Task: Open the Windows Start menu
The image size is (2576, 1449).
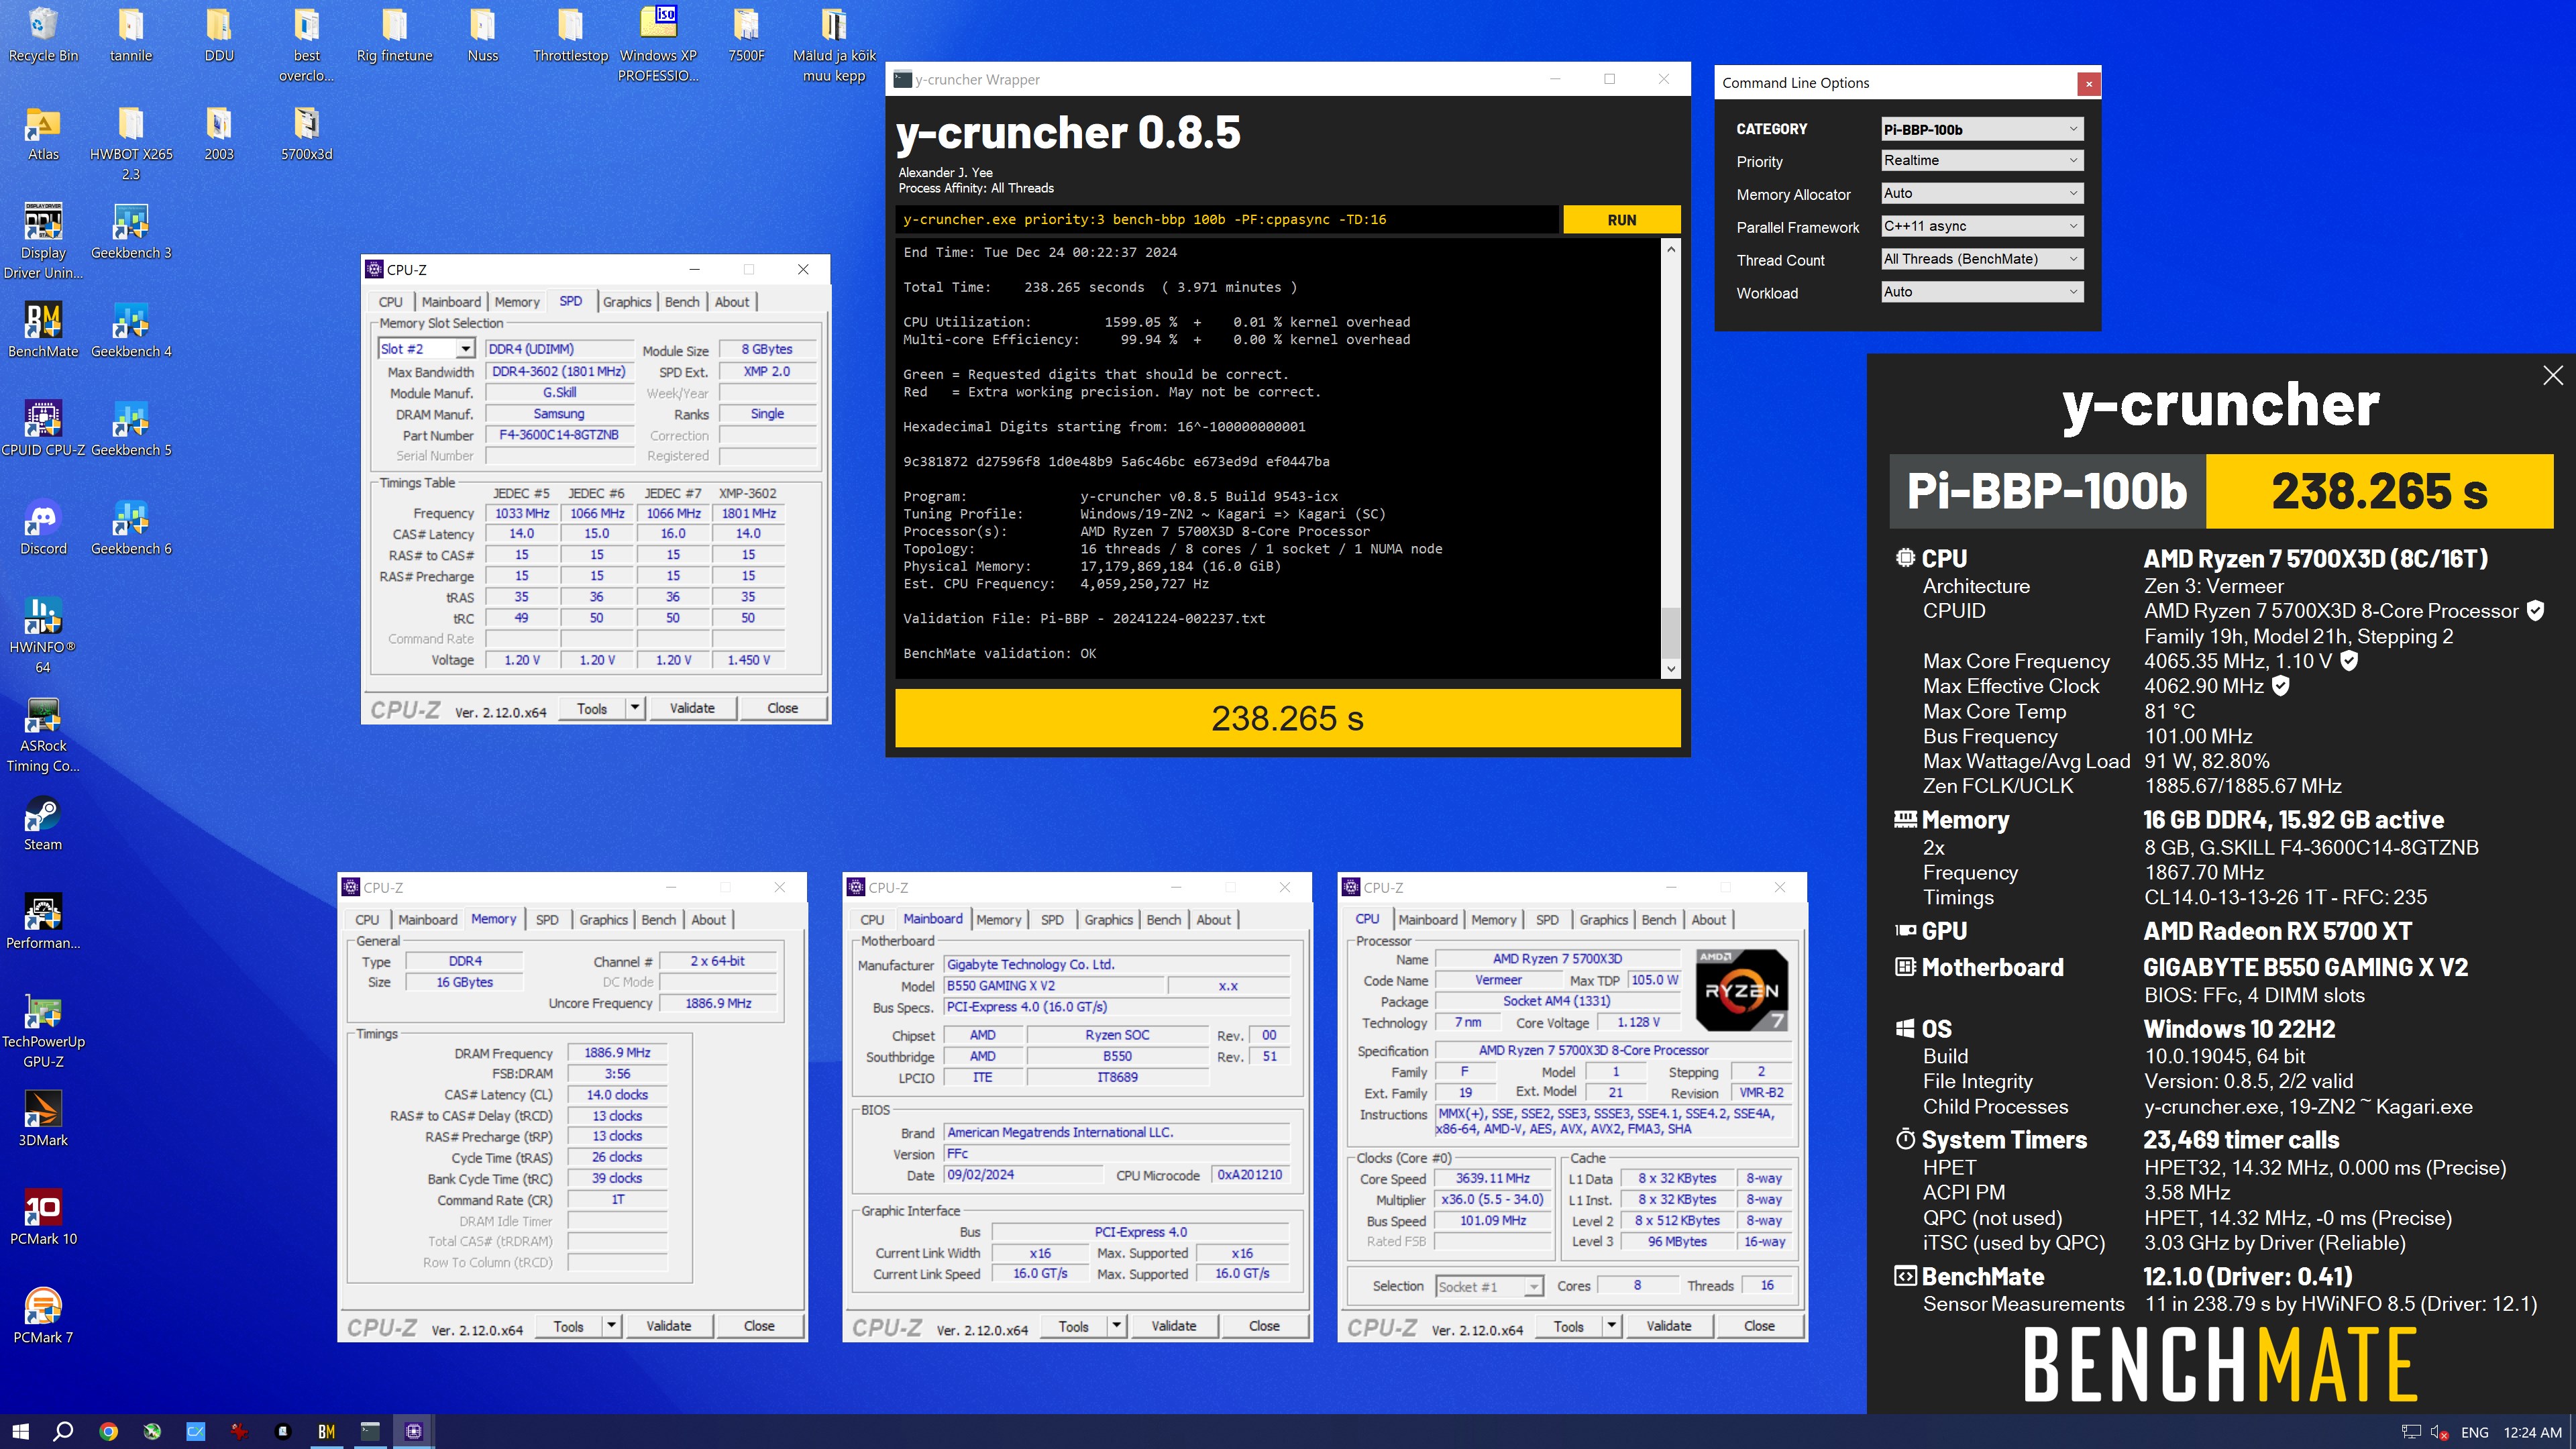Action: click(20, 1431)
